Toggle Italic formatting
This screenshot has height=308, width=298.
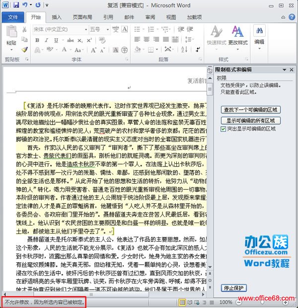47,40
